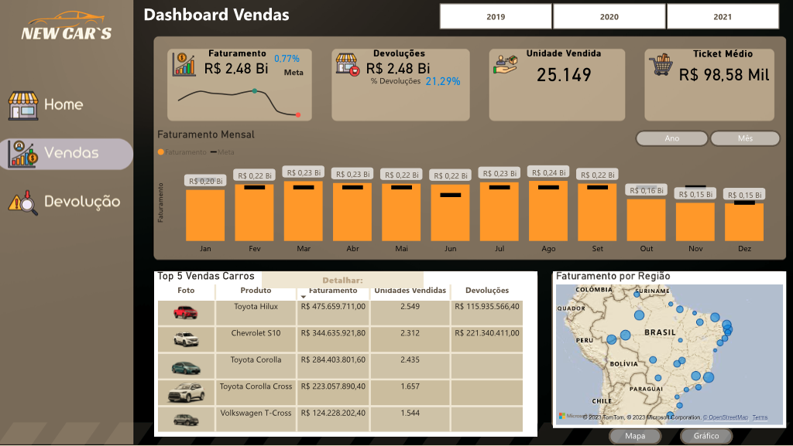
Task: Click the Jul revenue bar
Action: pos(499,212)
